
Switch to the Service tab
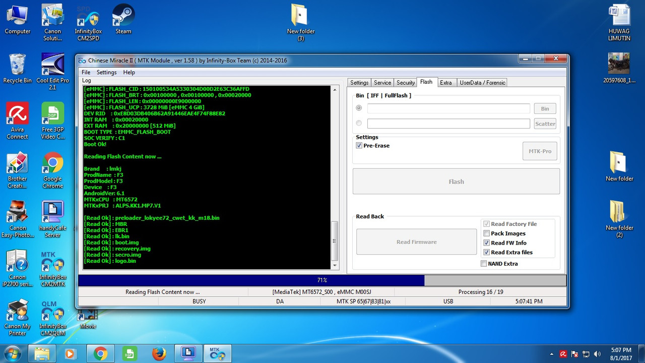(382, 83)
